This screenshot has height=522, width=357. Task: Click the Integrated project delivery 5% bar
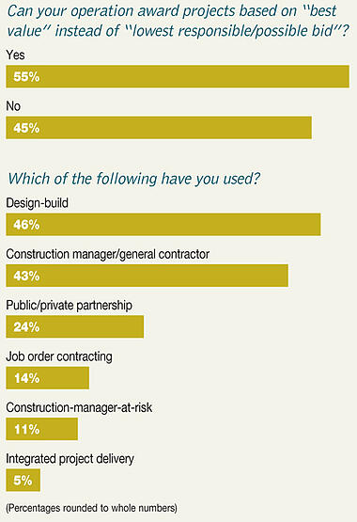[x=23, y=480]
